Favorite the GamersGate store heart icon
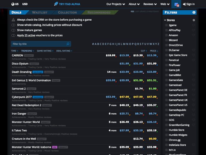 (193, 80)
